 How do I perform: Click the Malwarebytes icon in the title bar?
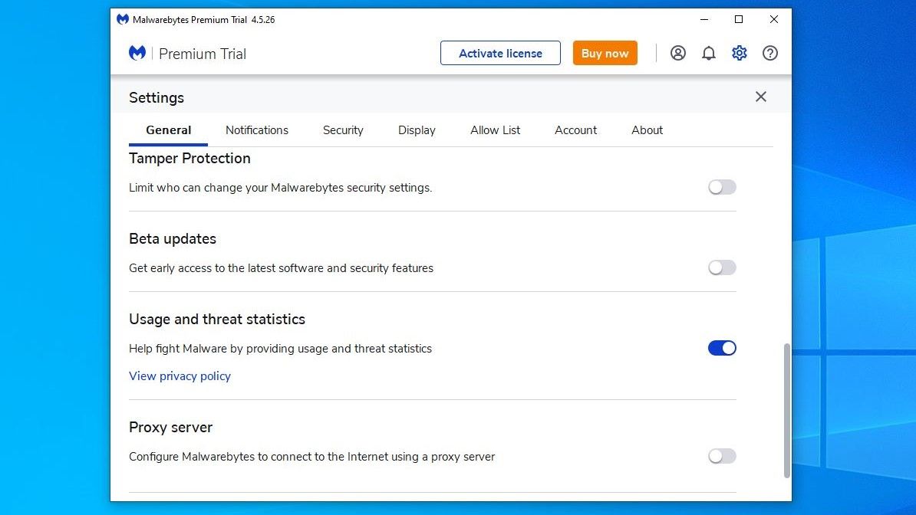tap(122, 19)
